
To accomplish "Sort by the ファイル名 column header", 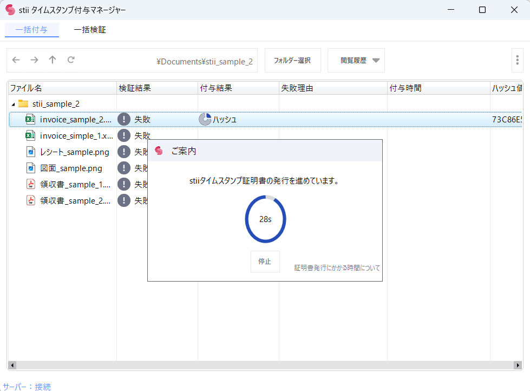I will (x=63, y=88).
